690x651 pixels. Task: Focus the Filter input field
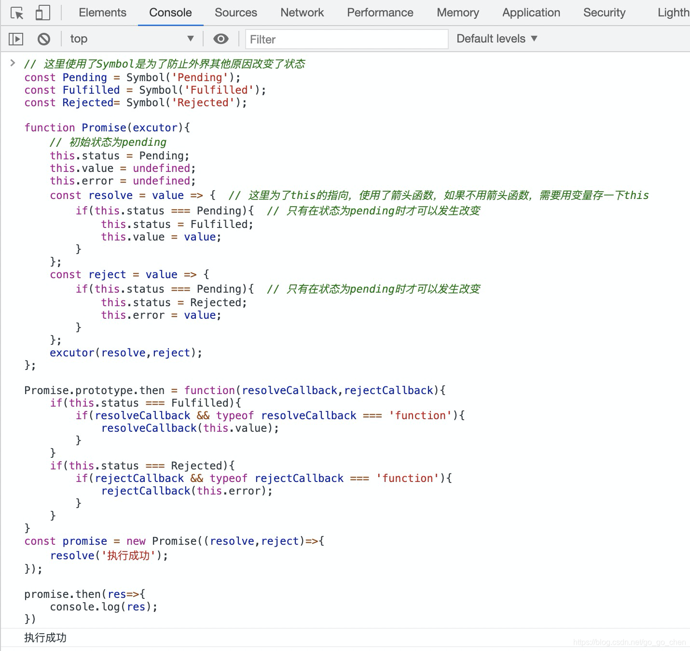[x=347, y=39]
